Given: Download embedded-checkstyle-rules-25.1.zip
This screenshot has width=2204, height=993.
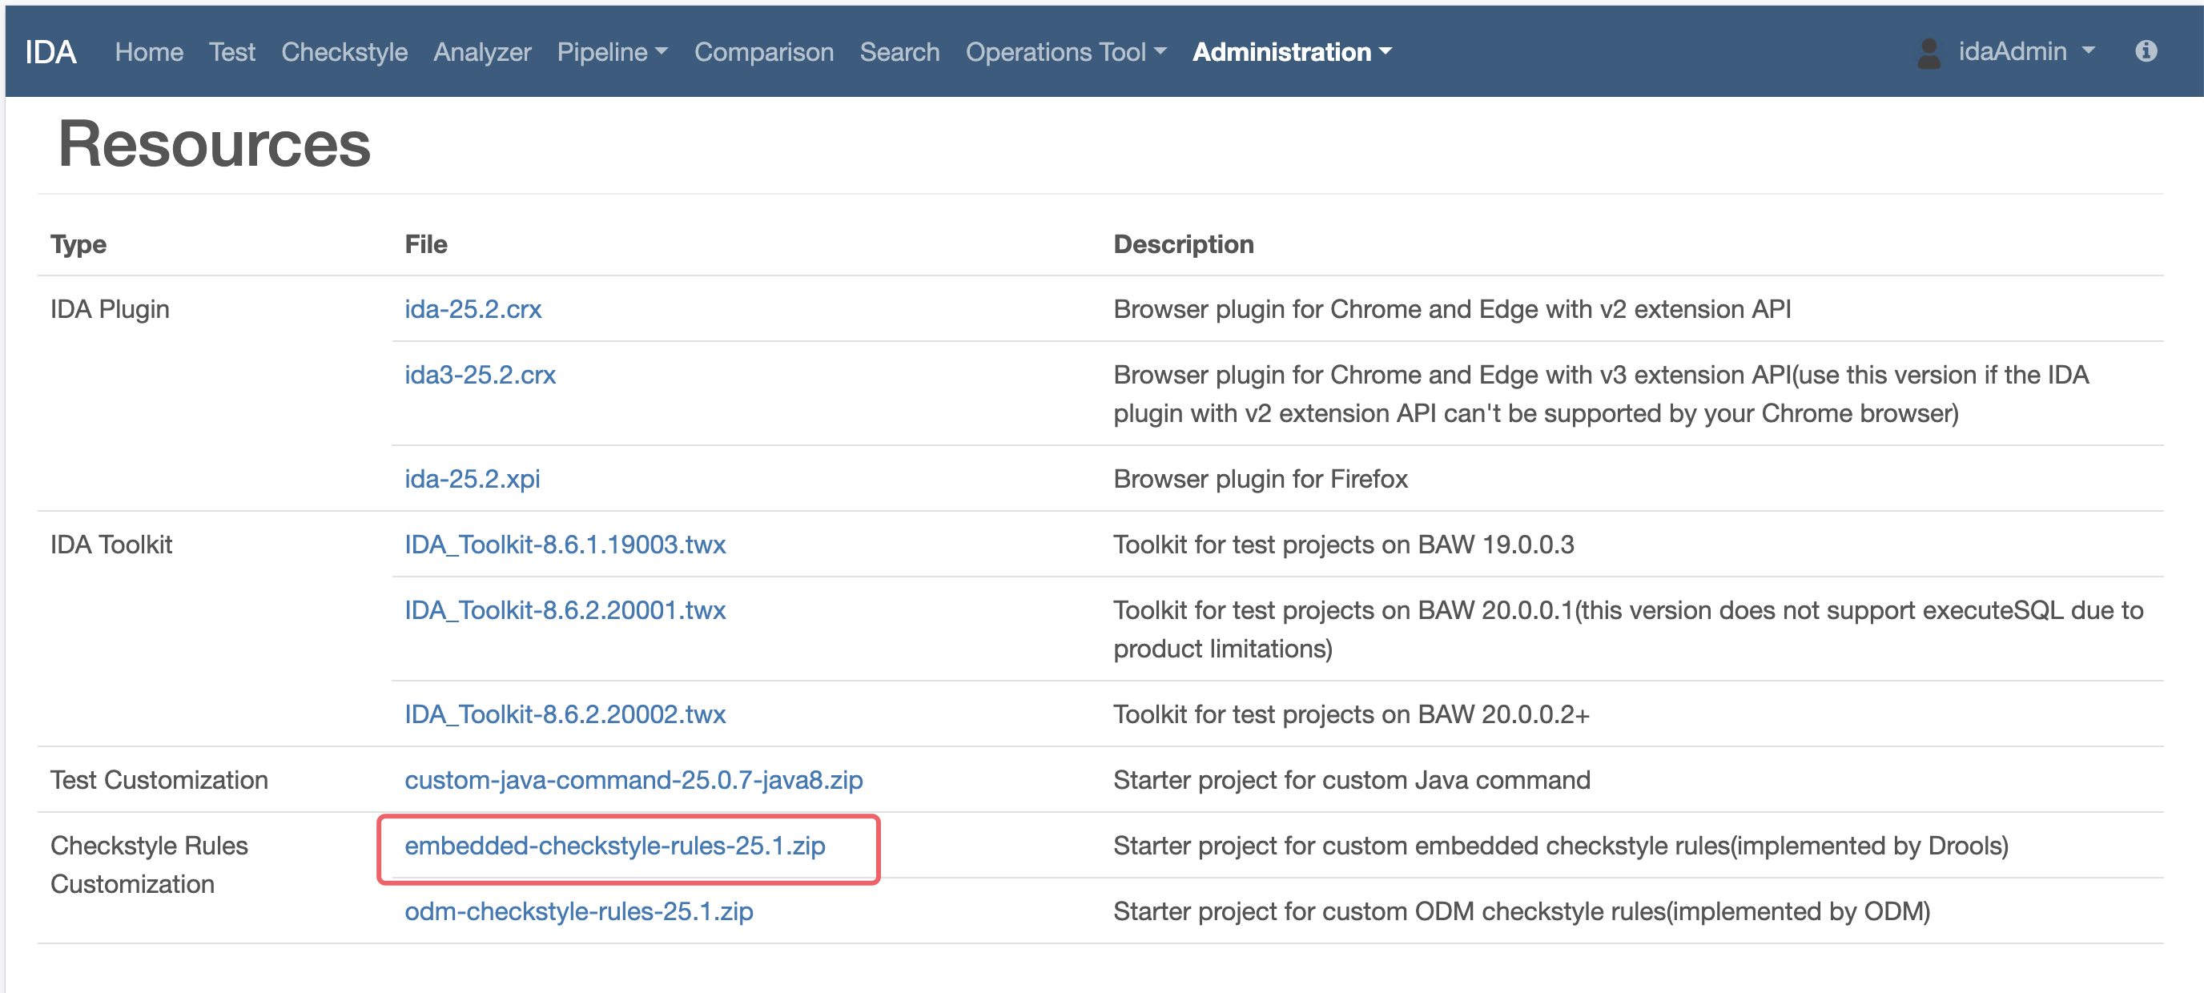Looking at the screenshot, I should [614, 845].
